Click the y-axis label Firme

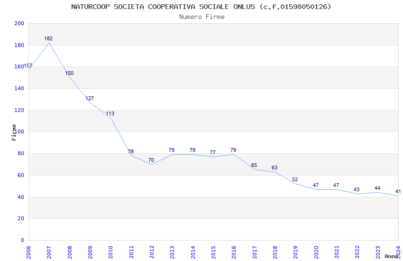pos(14,132)
